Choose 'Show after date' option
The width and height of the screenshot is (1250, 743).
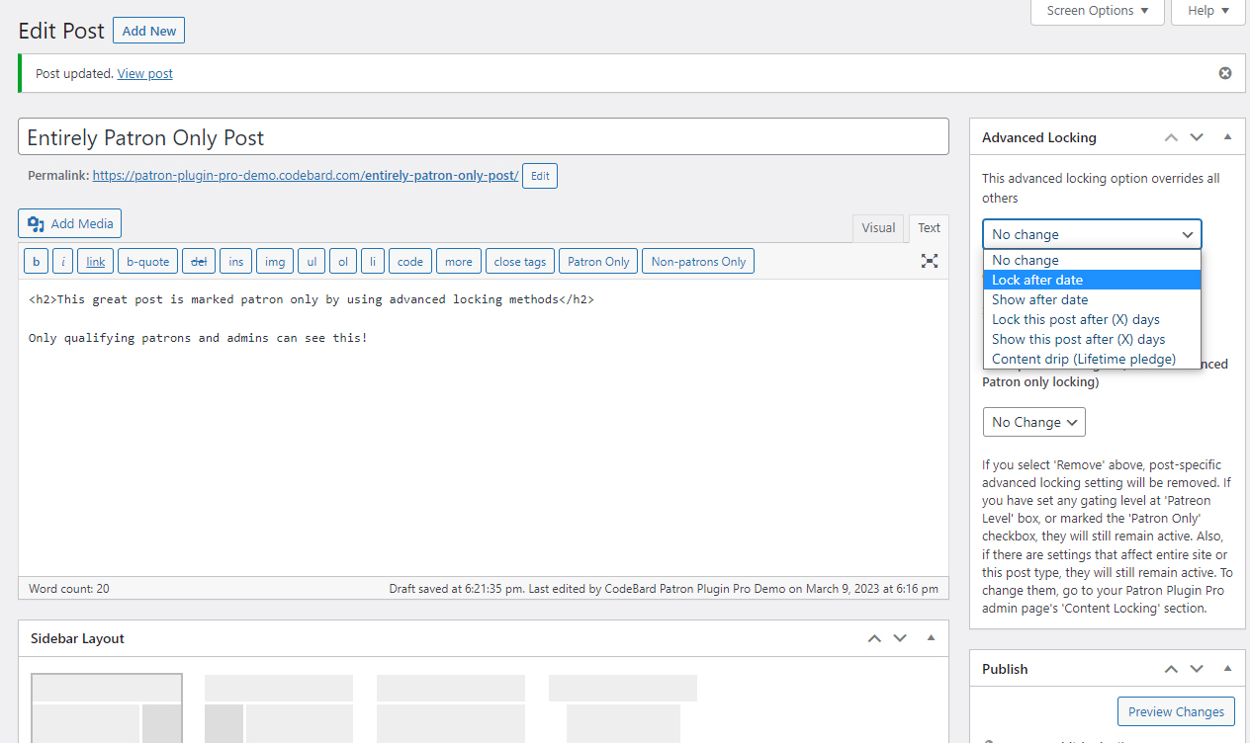[1092, 299]
